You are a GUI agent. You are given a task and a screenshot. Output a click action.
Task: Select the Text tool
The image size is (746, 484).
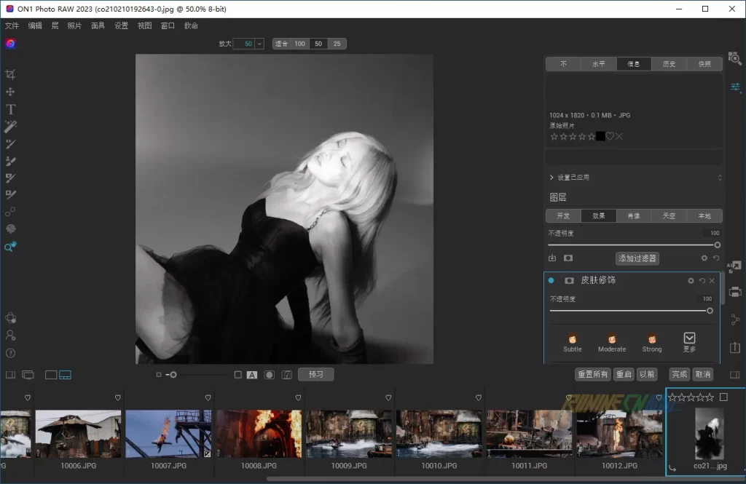[x=10, y=109]
